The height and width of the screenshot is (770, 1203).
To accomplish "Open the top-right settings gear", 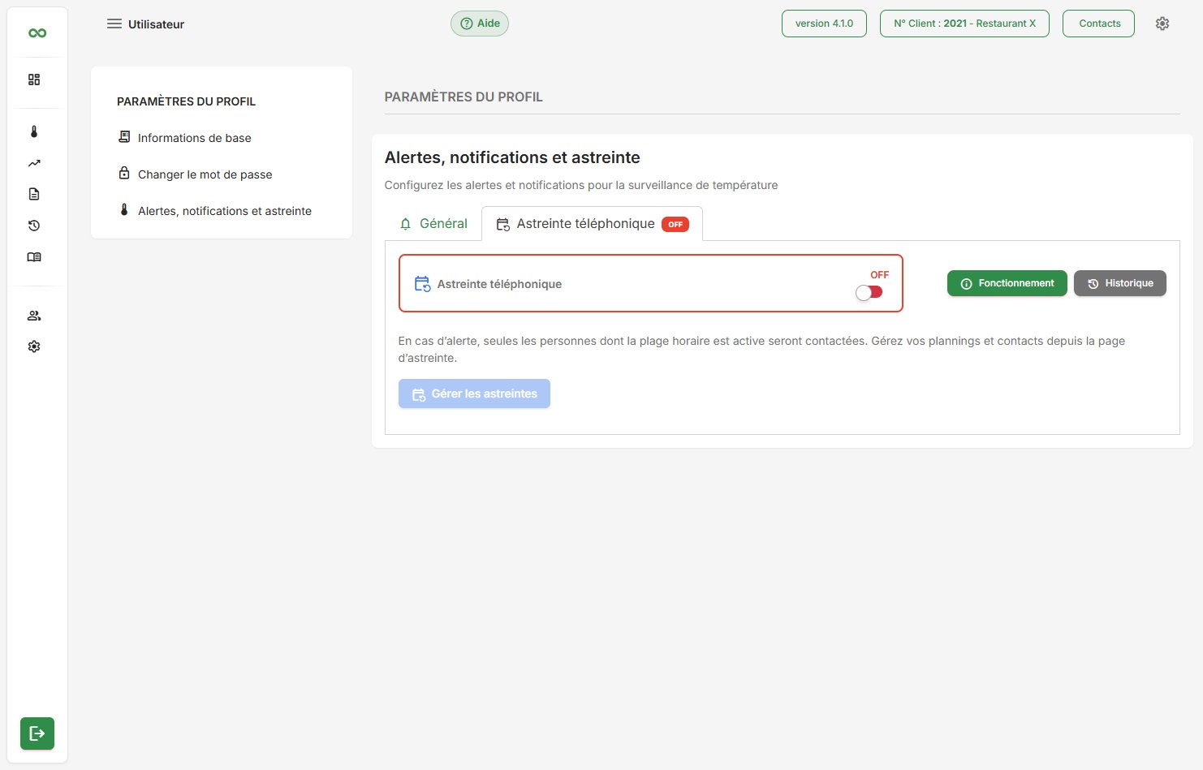I will (1162, 24).
